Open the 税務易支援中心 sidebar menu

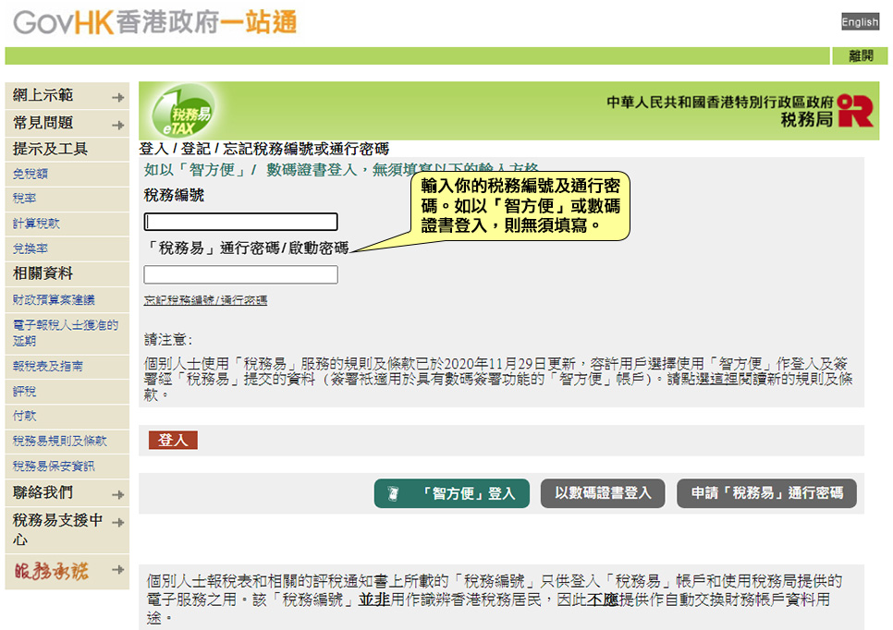[67, 530]
